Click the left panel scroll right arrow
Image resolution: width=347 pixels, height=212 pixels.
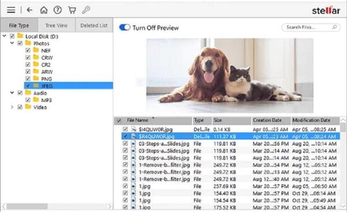tap(109, 206)
